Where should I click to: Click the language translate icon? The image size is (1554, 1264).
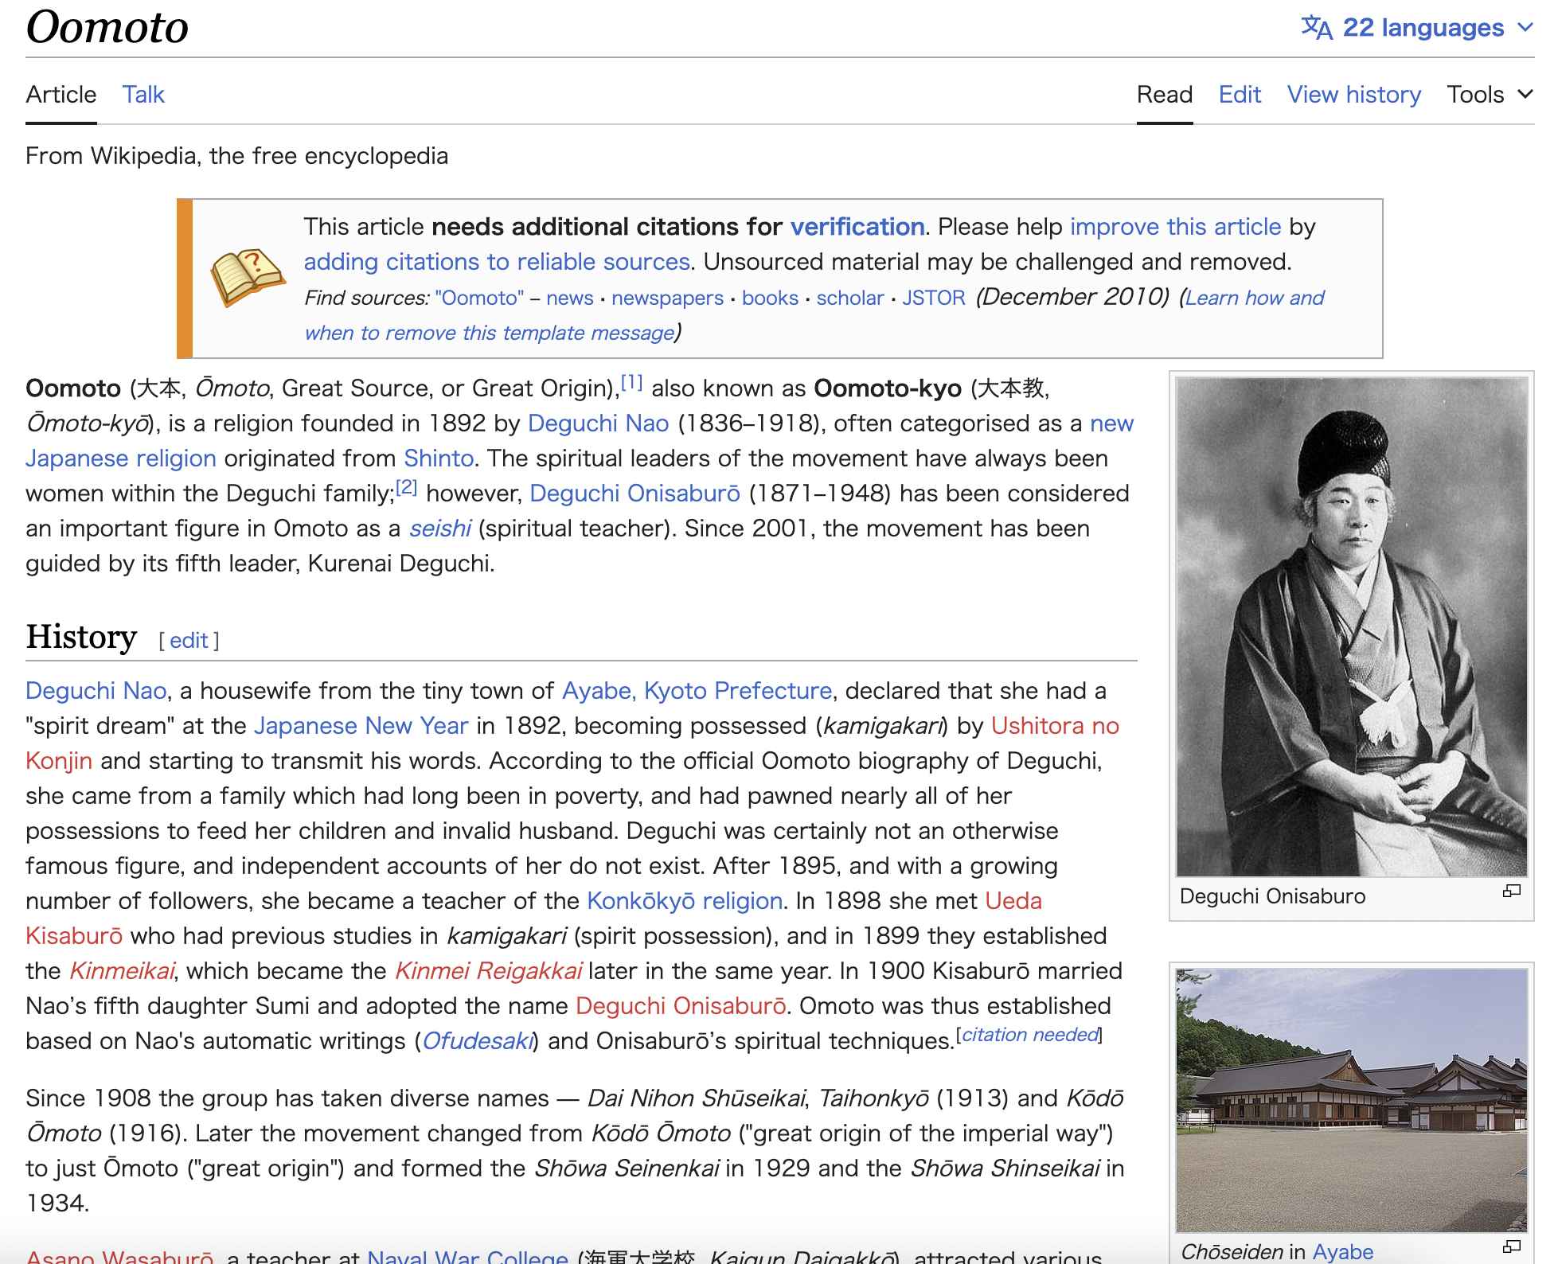(x=1317, y=28)
